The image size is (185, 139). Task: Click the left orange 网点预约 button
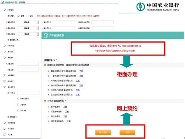coord(103,132)
